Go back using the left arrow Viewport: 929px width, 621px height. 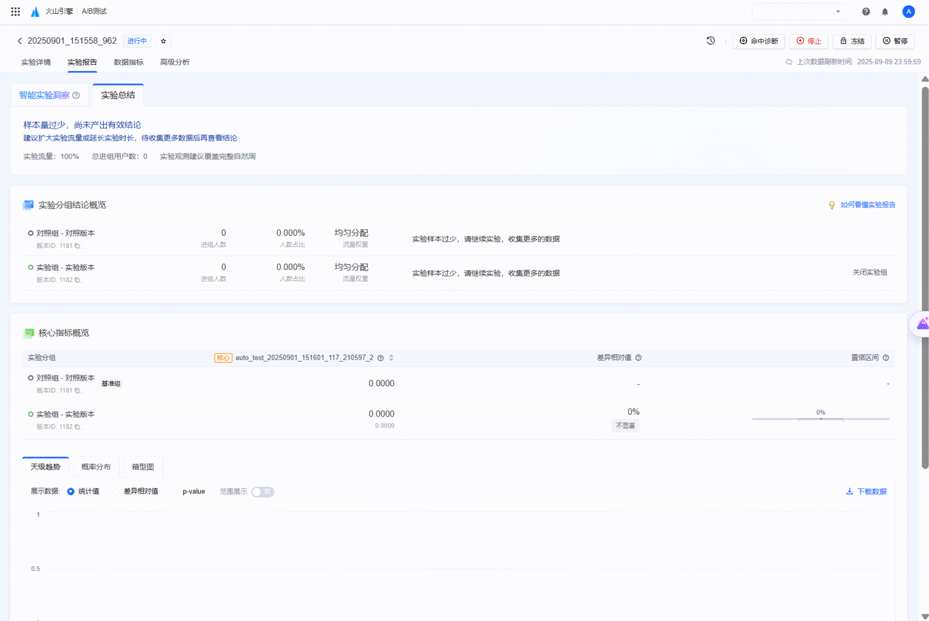tap(20, 41)
